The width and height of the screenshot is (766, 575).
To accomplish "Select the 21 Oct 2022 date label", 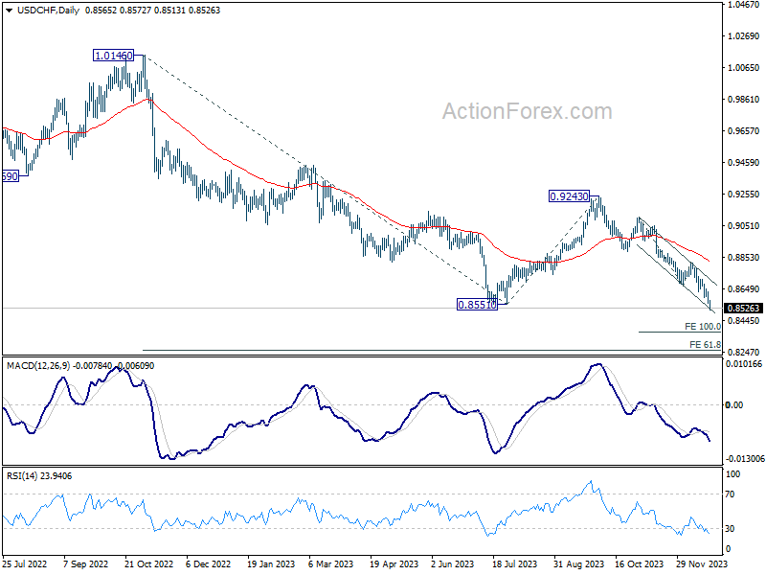I will [149, 563].
